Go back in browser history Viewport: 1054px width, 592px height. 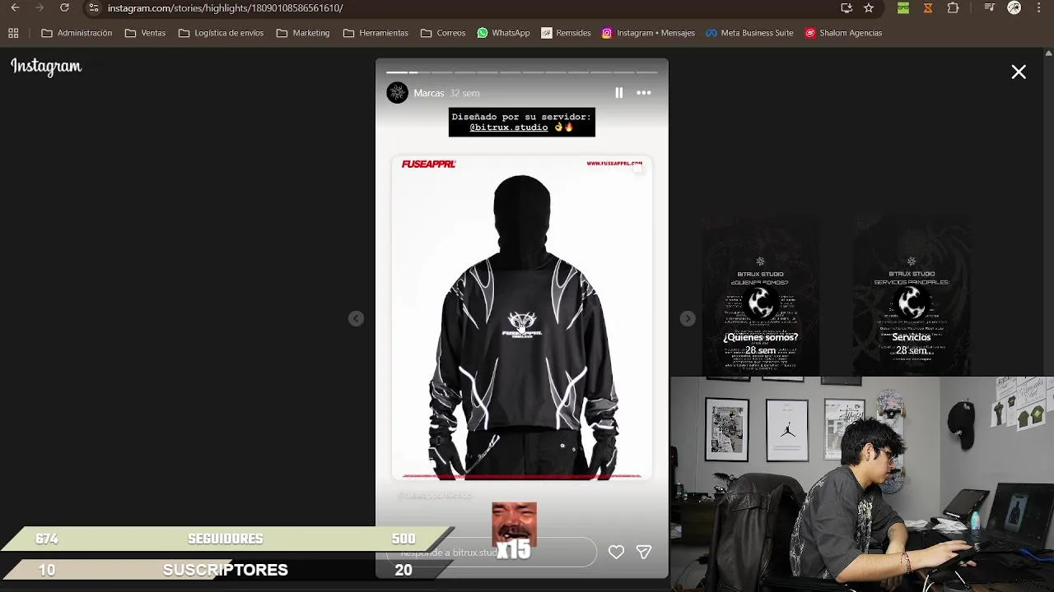click(15, 8)
